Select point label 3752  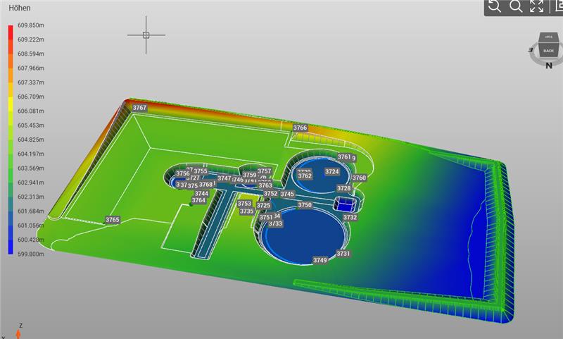click(x=271, y=193)
